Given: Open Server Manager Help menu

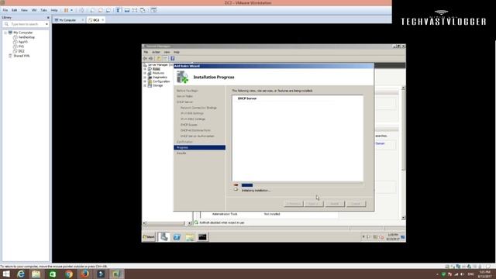Looking at the screenshot, I should 177,52.
